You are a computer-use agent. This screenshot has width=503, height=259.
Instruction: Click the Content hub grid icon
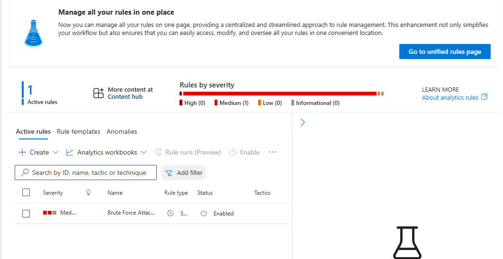98,93
